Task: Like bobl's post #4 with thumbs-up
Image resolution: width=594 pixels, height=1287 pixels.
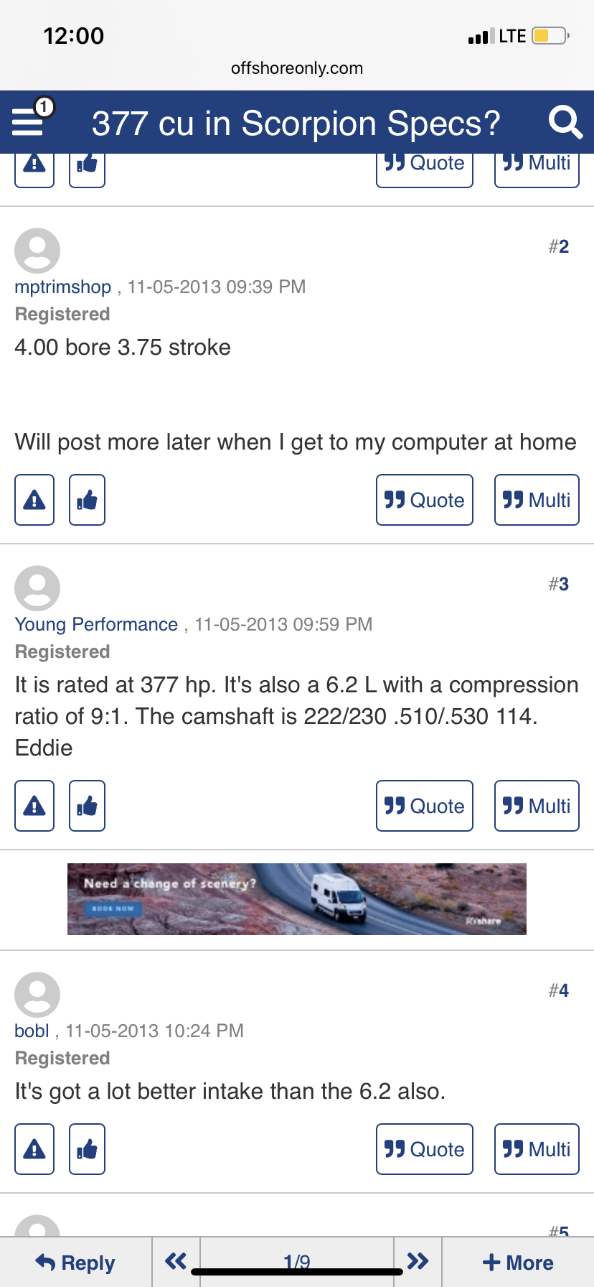Action: pos(87,1149)
